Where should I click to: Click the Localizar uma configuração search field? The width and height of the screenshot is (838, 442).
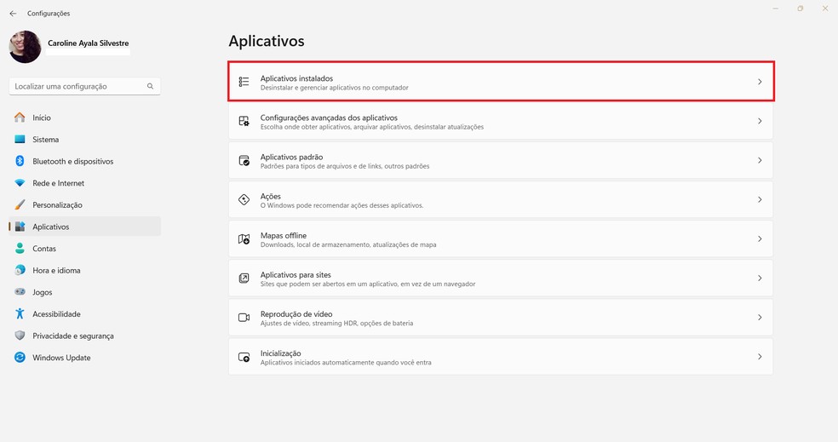tap(77, 86)
